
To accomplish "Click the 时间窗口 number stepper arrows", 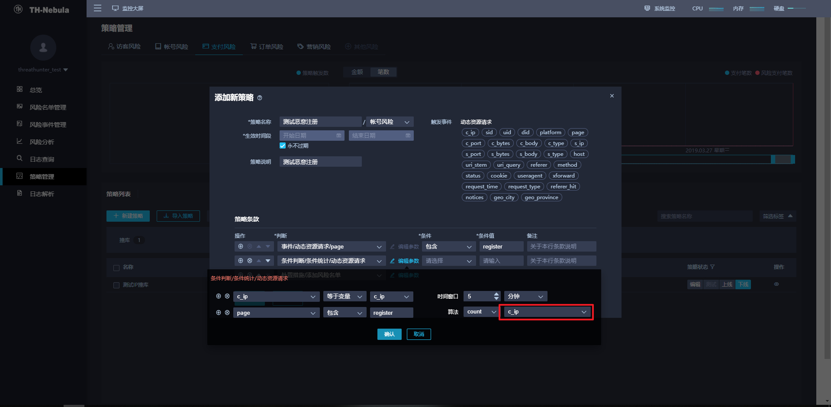I will (496, 296).
